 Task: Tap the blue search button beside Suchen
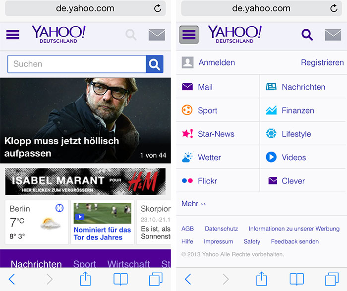155,64
